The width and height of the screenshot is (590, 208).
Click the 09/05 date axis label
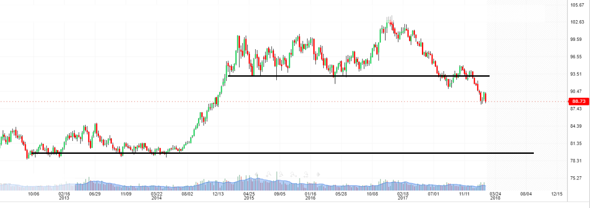coord(280,194)
